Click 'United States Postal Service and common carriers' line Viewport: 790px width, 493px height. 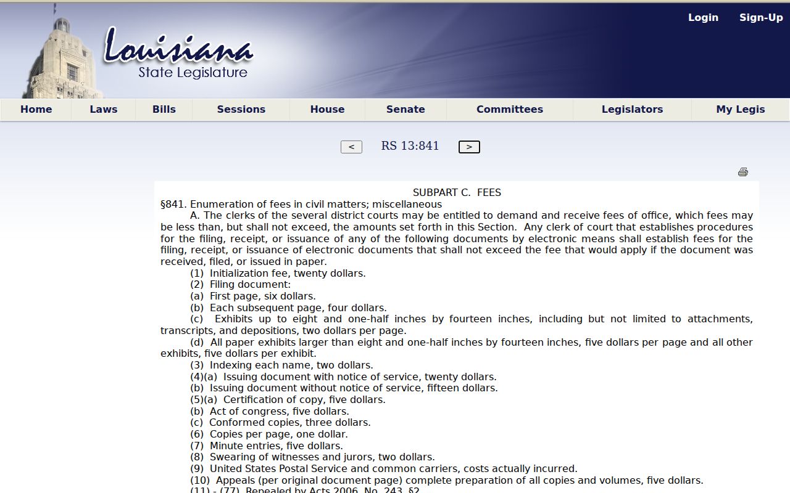point(384,469)
